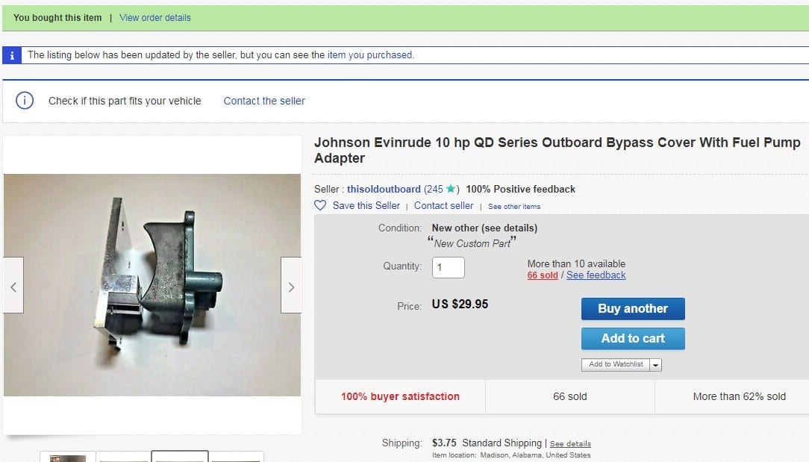Image resolution: width=809 pixels, height=462 pixels.
Task: Open See feedback link
Action: [596, 275]
